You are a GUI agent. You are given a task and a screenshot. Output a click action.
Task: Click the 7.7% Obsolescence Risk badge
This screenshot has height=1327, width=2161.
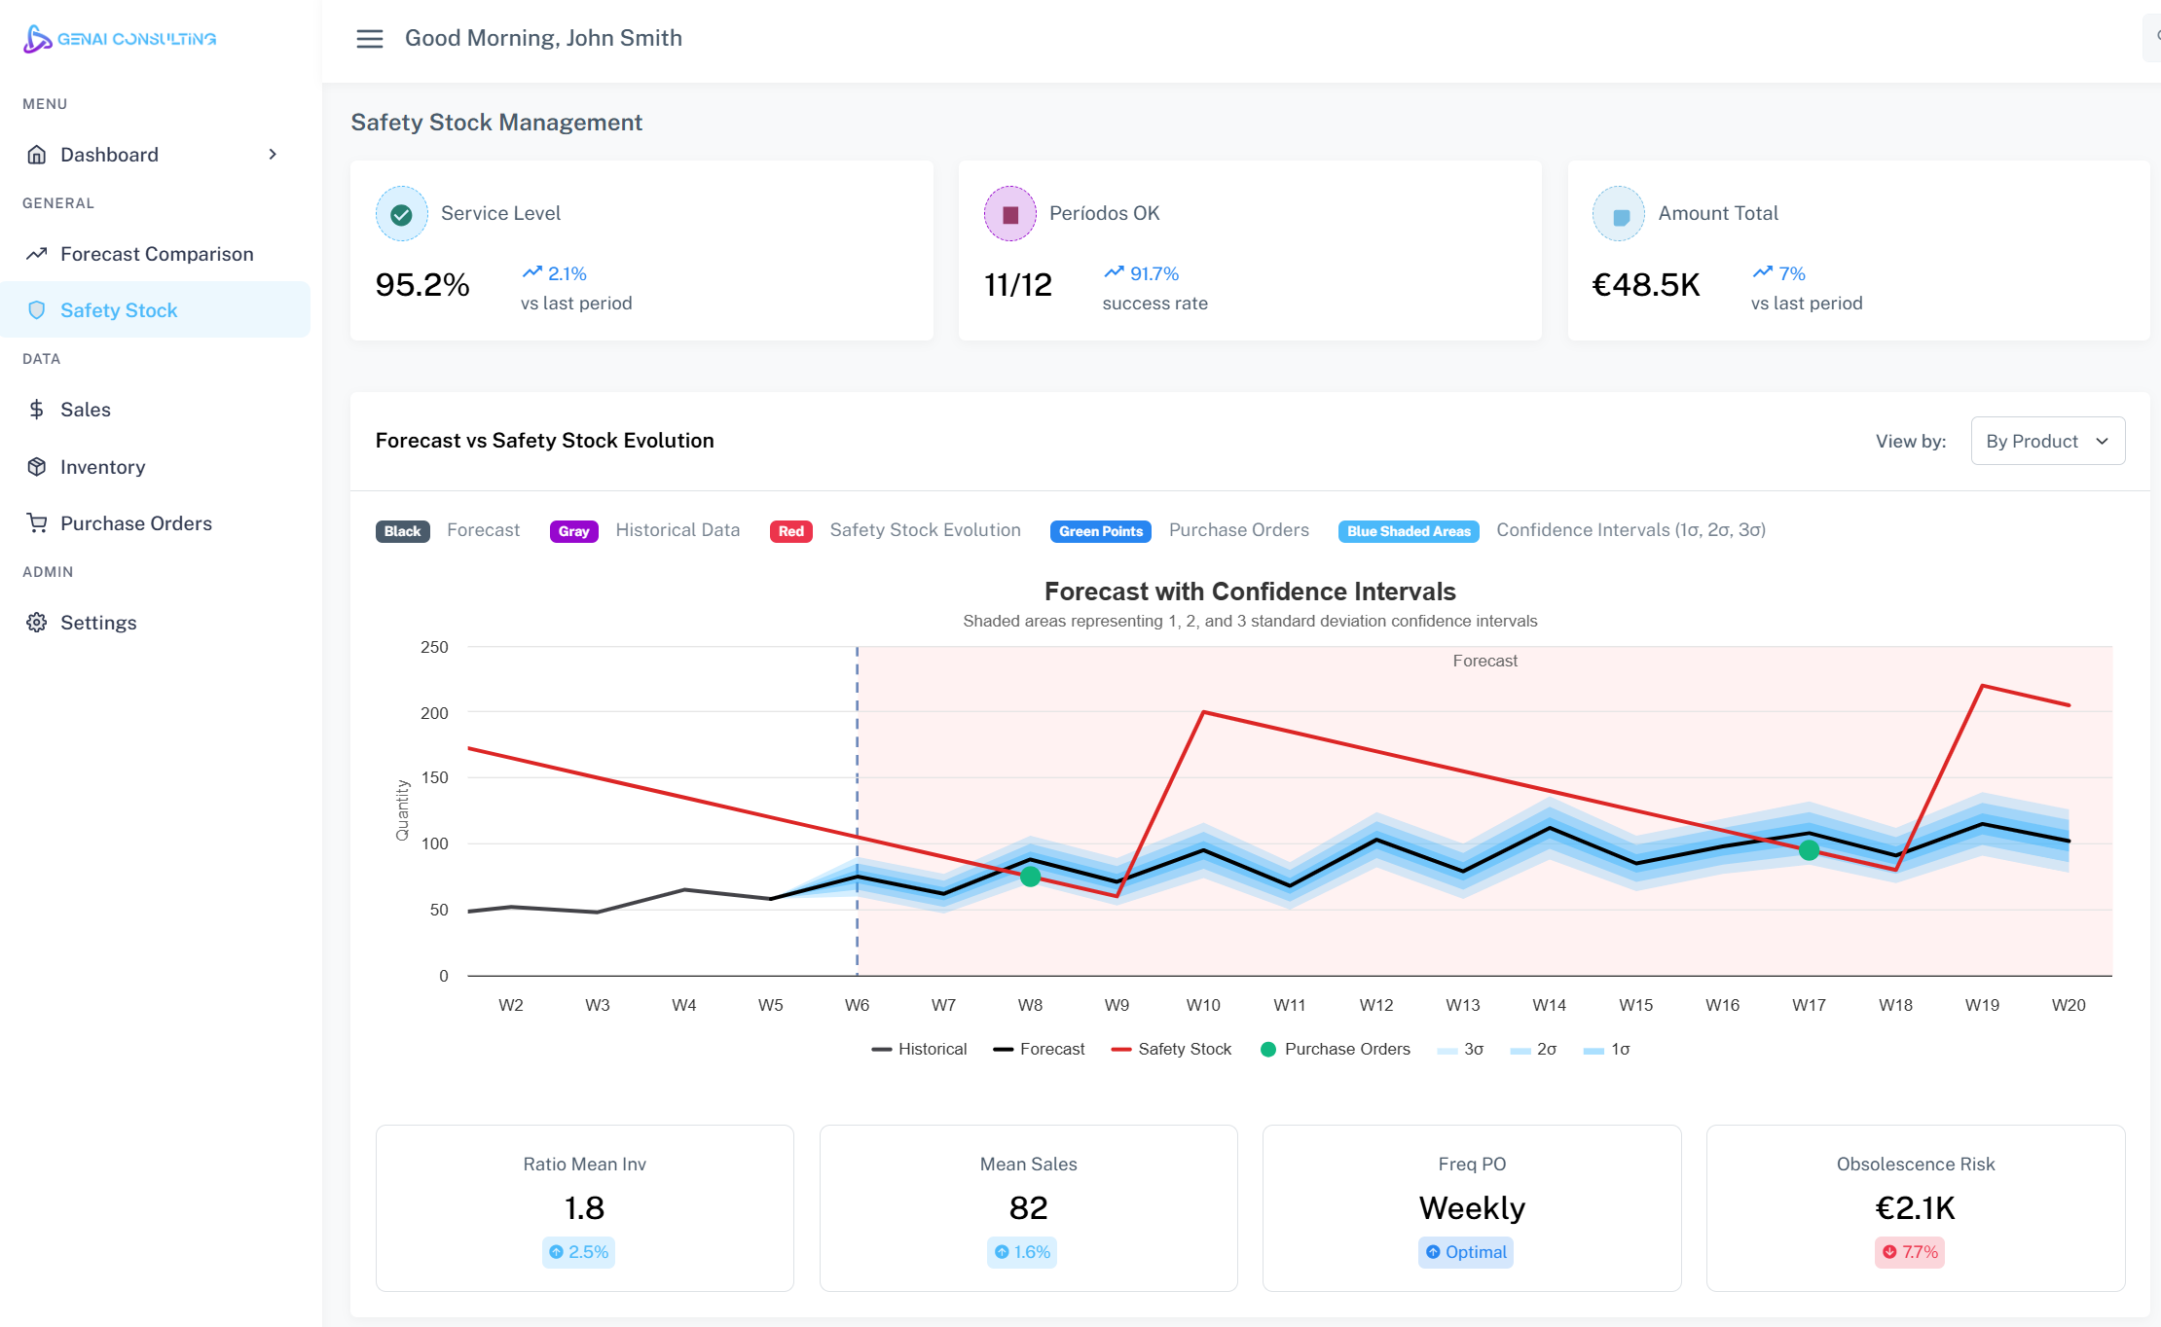1910,1252
